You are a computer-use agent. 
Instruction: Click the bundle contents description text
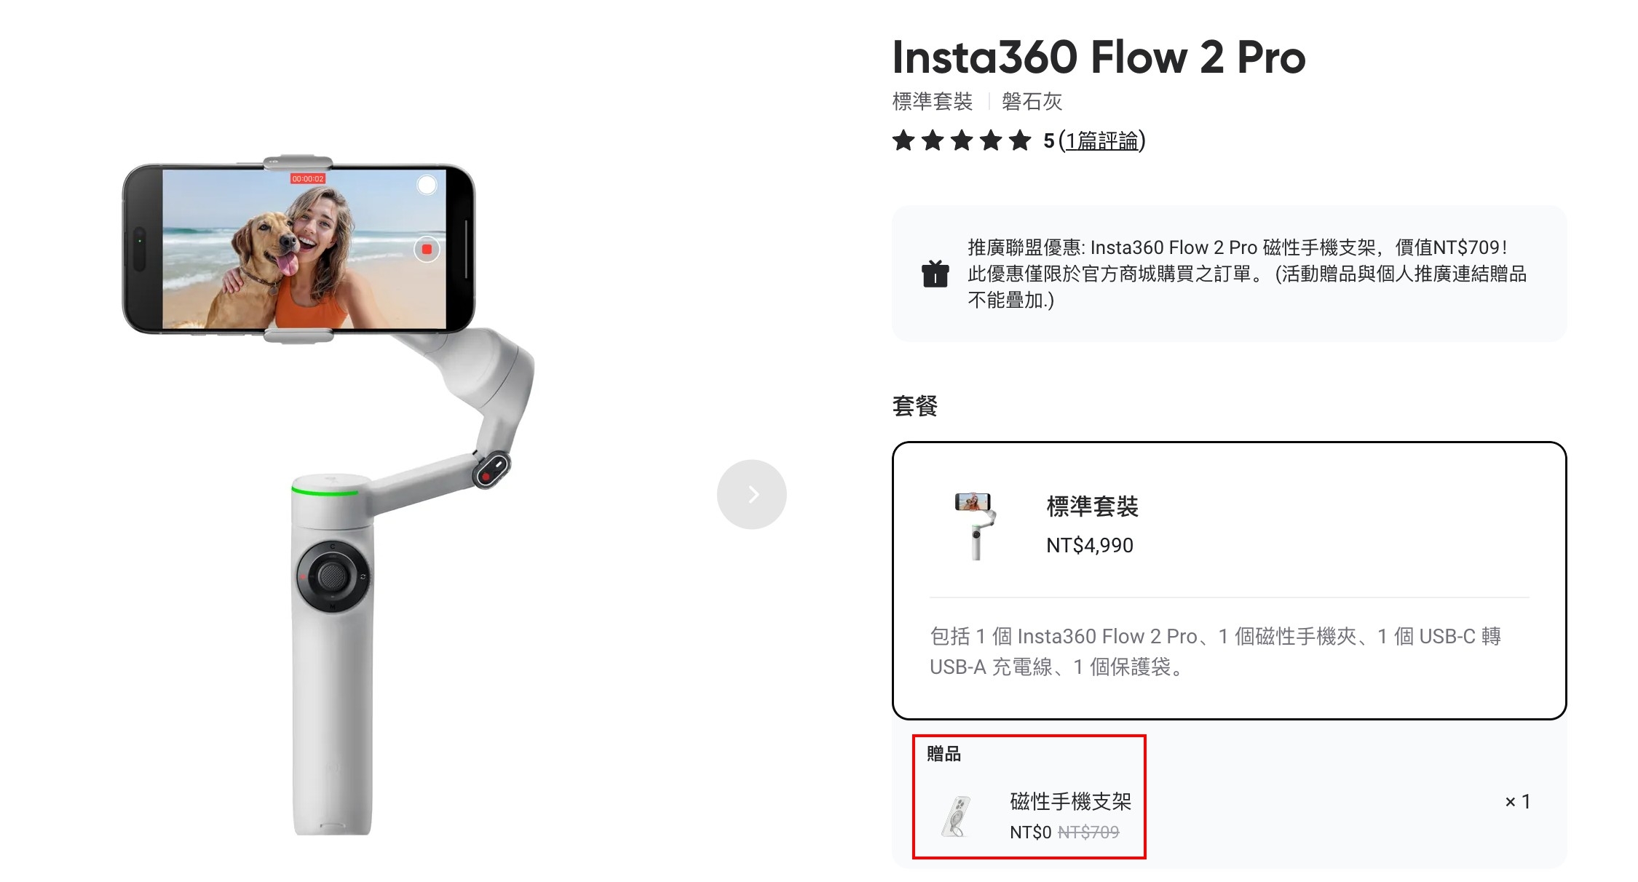tap(1215, 651)
